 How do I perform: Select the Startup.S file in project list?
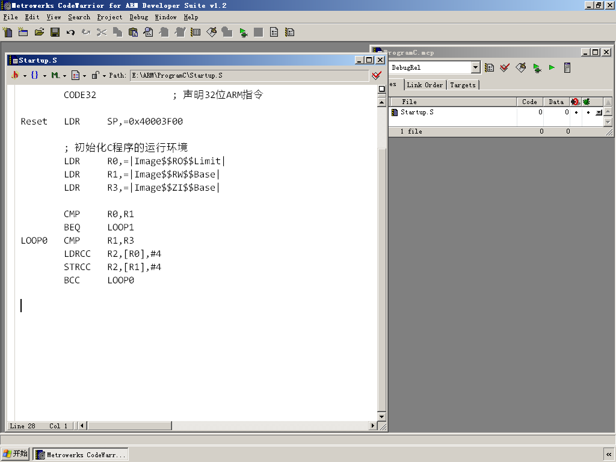(x=417, y=112)
